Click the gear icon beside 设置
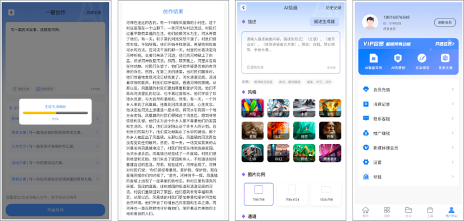Viewport: 464px width, 221px height. [366, 162]
